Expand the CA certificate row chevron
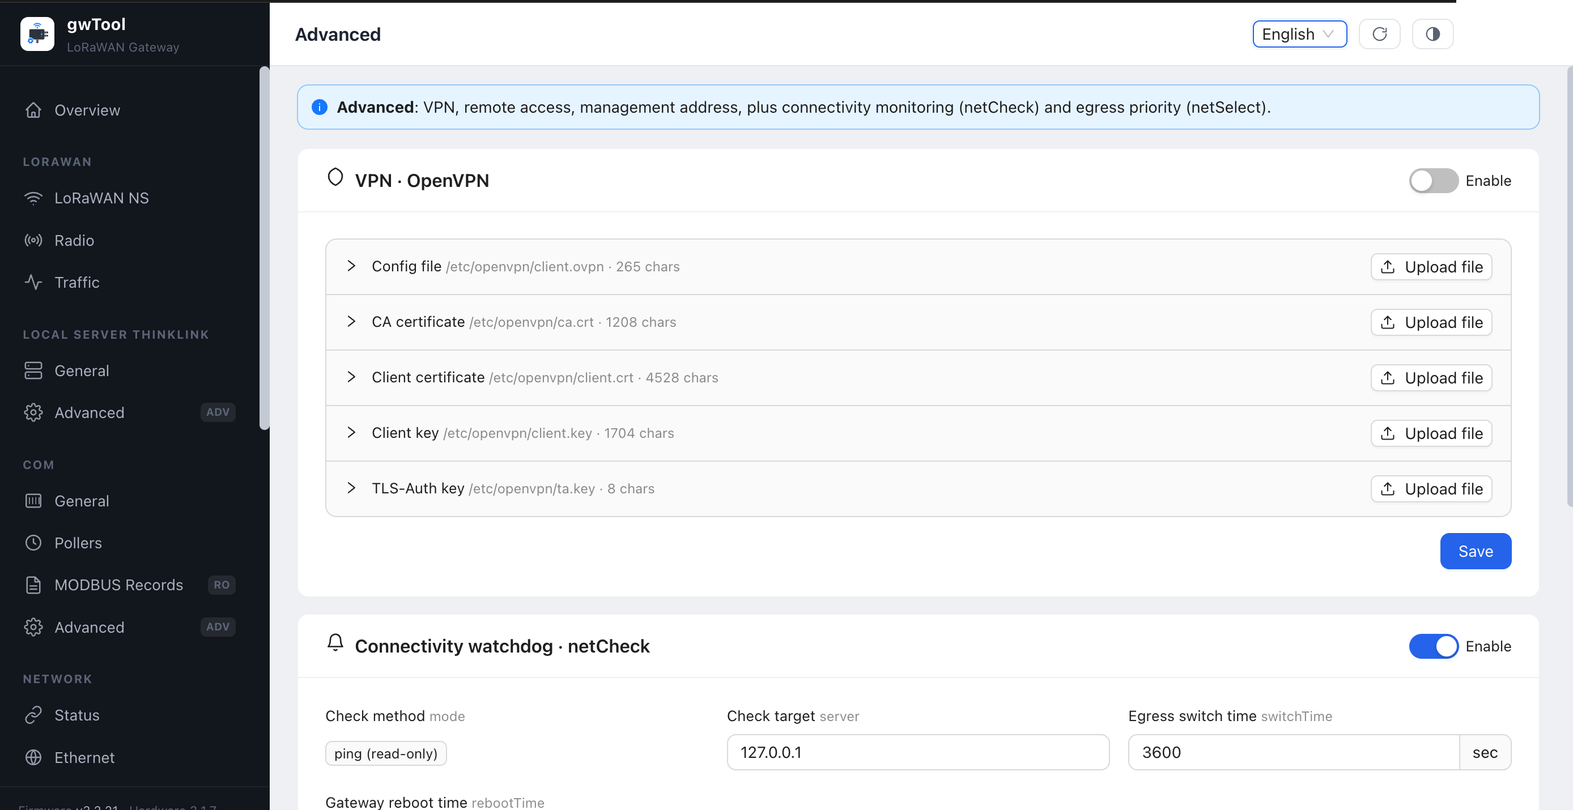This screenshot has width=1573, height=810. [x=351, y=322]
